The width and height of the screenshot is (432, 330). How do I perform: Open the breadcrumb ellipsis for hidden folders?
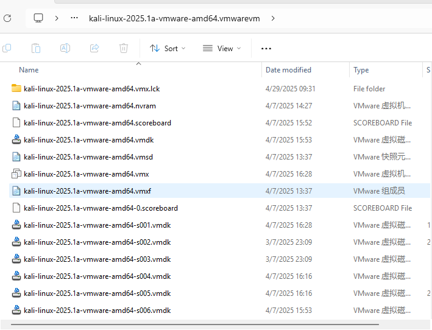(74, 18)
